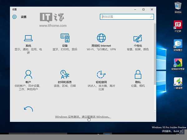The height and width of the screenshot is (140, 187).
Task: Open the Network and Internet globe icon
Action: [x=101, y=38]
